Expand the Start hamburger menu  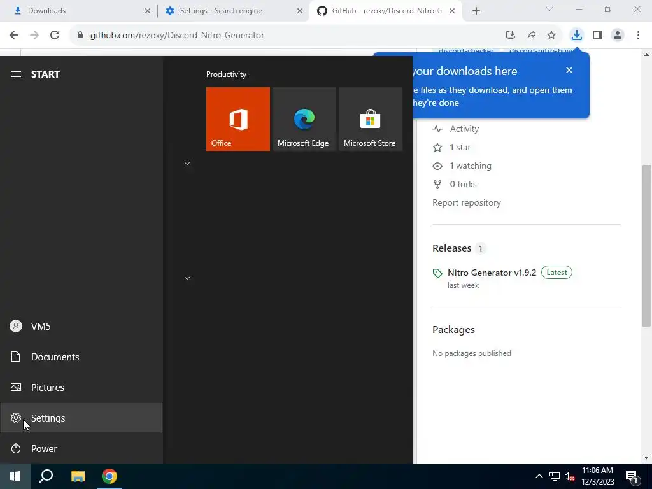click(x=16, y=74)
